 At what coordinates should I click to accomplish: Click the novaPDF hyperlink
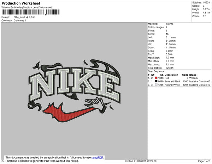97,158
